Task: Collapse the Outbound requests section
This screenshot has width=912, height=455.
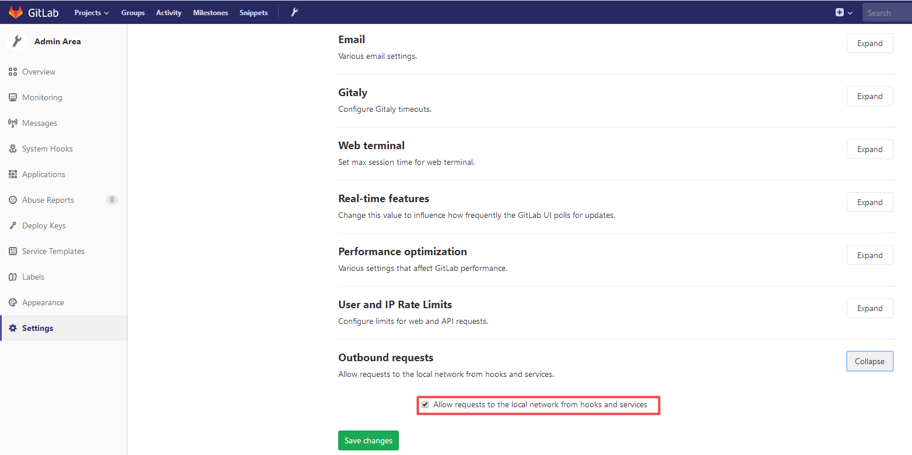Action: 869,361
